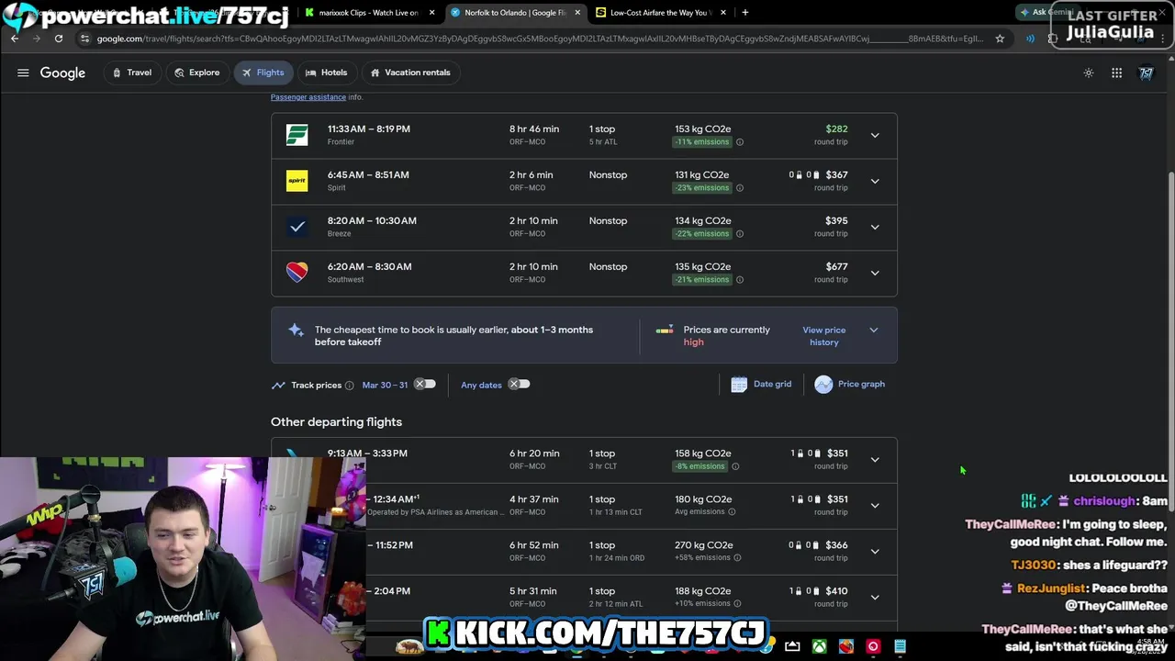Click the Spirit $367 price
The width and height of the screenshot is (1175, 661).
coord(836,175)
